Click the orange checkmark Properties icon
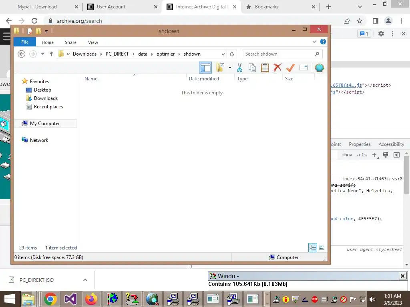410x307 pixels. point(290,68)
